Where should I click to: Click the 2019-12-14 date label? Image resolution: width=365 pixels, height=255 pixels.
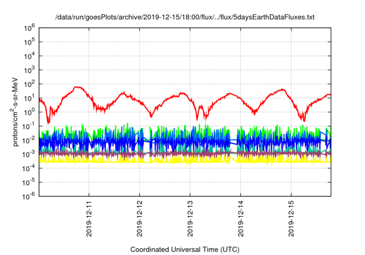[241, 219]
